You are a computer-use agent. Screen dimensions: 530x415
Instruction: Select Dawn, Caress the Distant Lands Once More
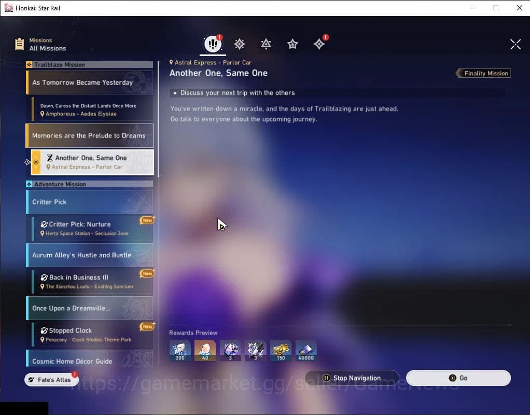92,109
